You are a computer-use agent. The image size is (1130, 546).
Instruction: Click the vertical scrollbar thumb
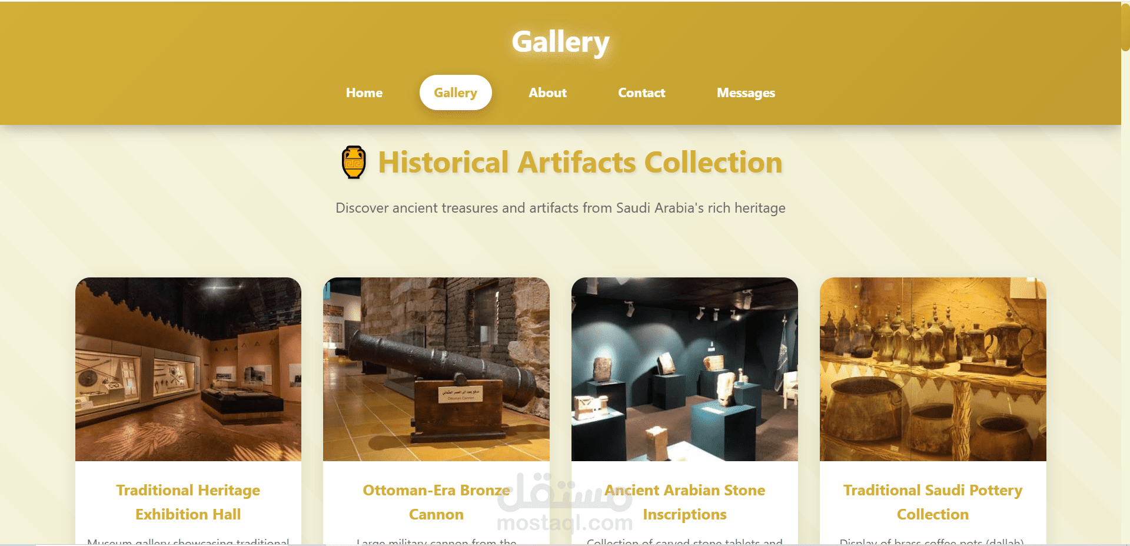[1125, 27]
